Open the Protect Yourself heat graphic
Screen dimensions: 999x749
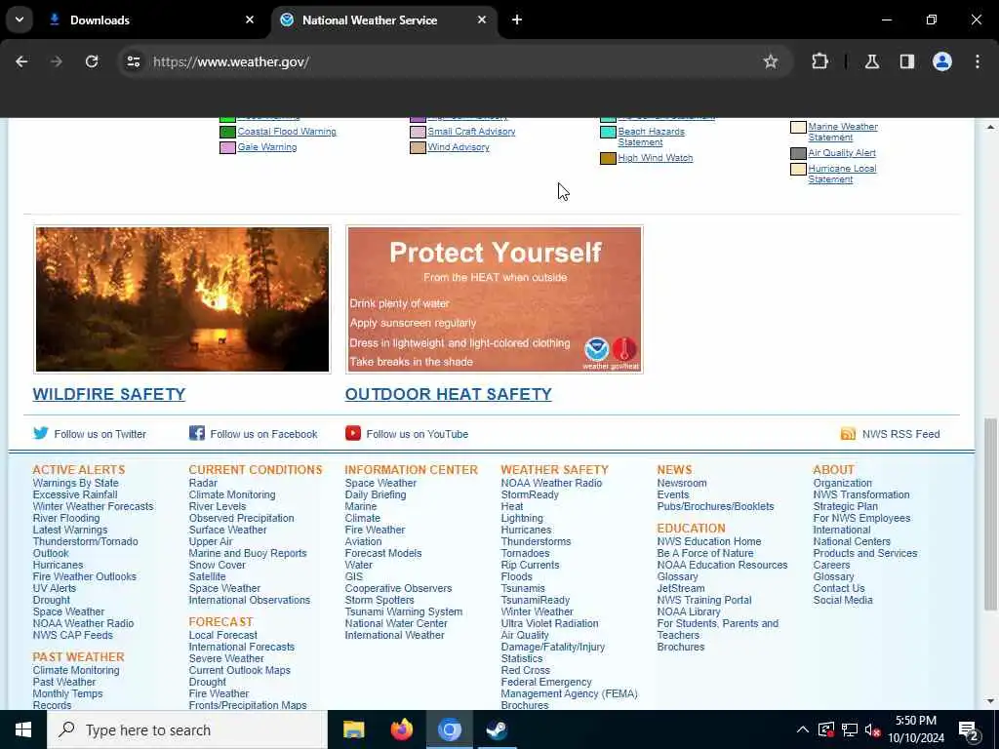coord(495,299)
